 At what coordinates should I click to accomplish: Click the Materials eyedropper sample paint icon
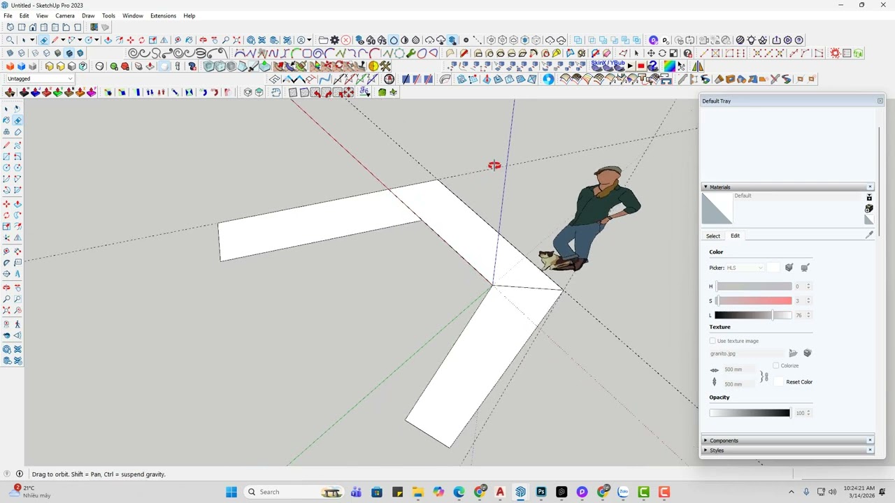(869, 235)
